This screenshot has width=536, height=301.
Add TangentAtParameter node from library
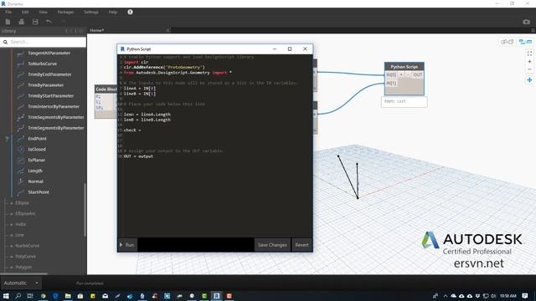coord(49,54)
